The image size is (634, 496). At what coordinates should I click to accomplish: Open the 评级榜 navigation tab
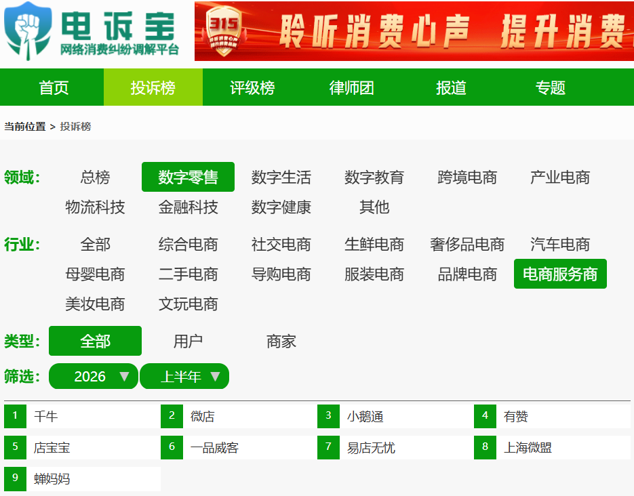(x=252, y=87)
